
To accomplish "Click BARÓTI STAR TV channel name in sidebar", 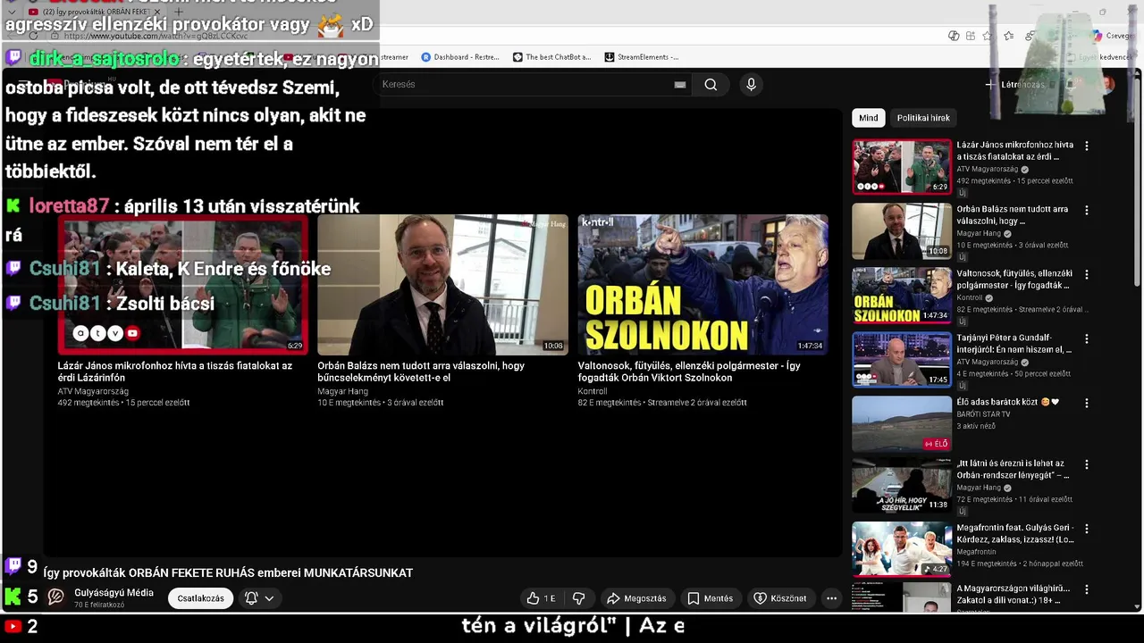I will pyautogui.click(x=983, y=414).
